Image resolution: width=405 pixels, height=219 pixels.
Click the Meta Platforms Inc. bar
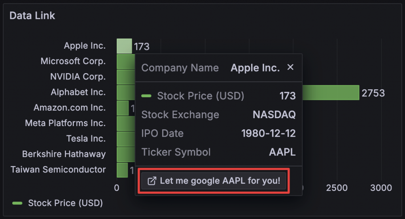pos(126,123)
